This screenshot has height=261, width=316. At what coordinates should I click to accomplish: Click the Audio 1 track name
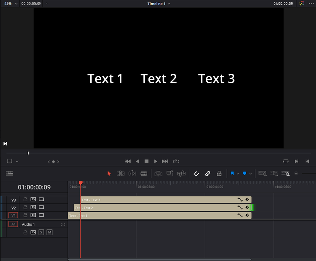28,224
